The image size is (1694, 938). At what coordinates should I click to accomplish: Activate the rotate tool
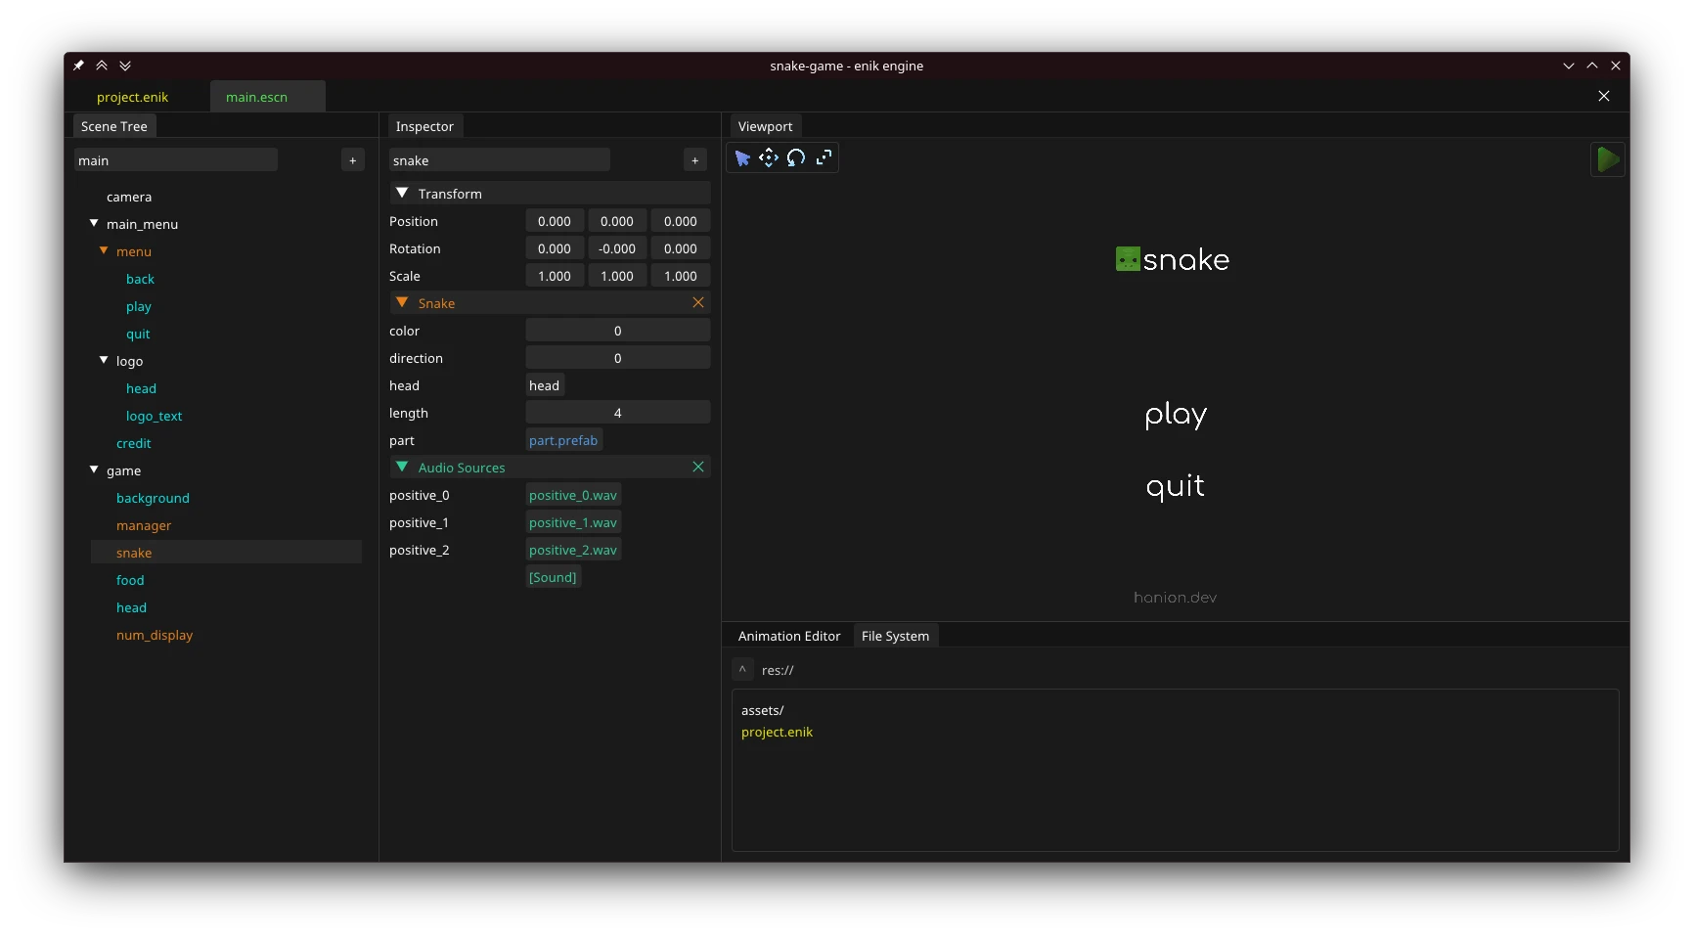coord(796,157)
